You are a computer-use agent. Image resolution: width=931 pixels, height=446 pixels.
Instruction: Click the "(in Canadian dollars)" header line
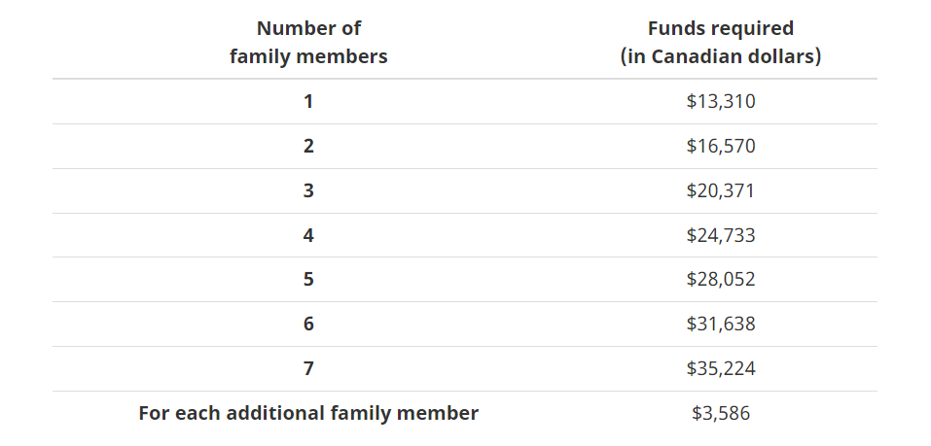pyautogui.click(x=721, y=56)
